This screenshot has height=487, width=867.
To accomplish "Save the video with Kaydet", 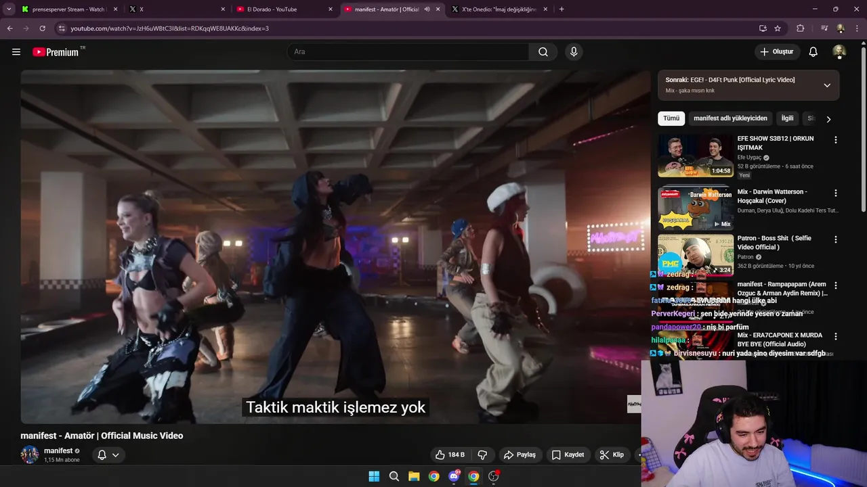I will tap(568, 455).
